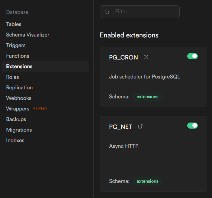Disable the PG_CRON extension toggle

(x=192, y=56)
